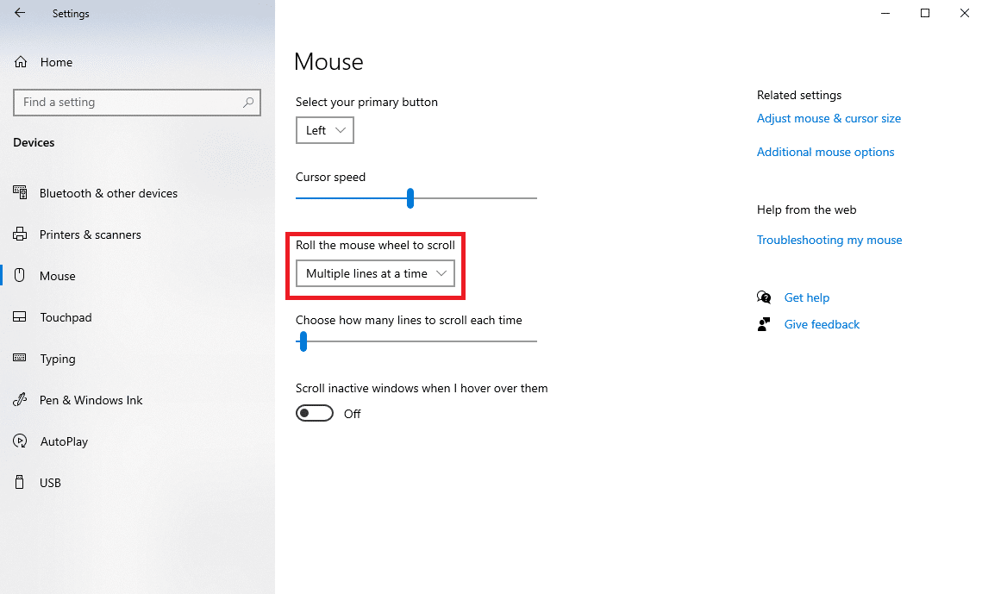Toggle Scroll inactive windows switch
The width and height of the screenshot is (982, 594).
(315, 413)
